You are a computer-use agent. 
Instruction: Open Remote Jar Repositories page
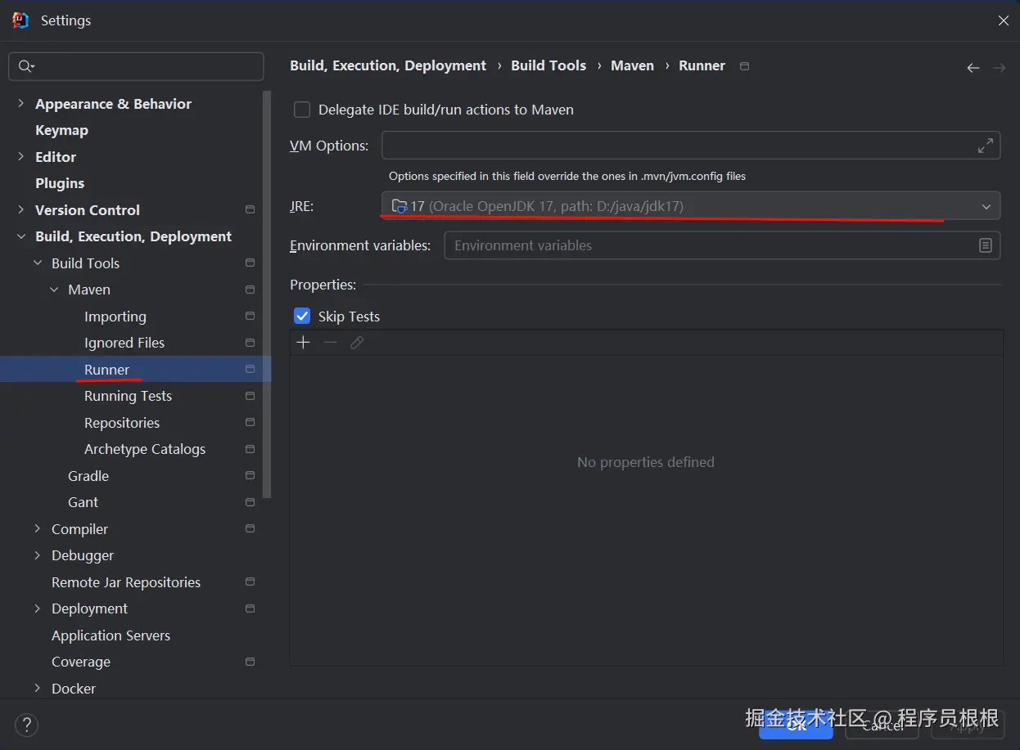click(126, 582)
